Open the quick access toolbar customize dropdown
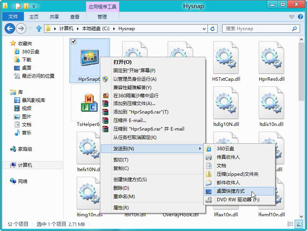 [34, 7]
